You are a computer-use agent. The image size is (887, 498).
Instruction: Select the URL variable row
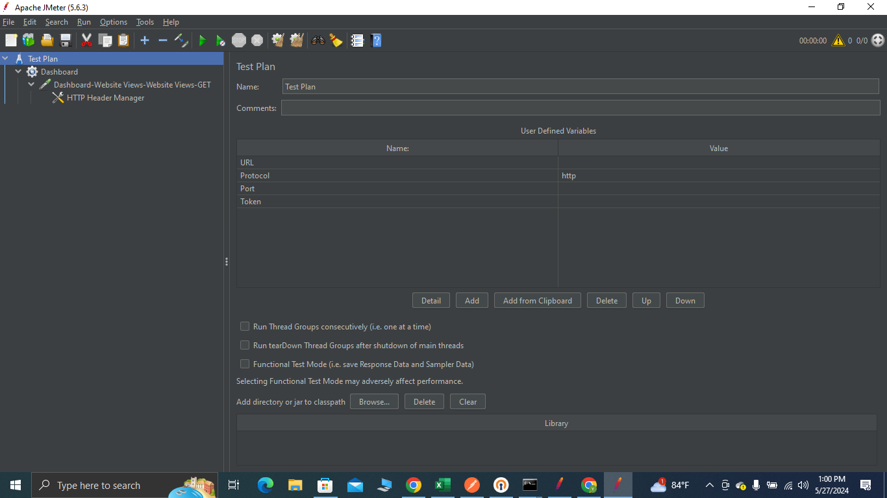(558, 162)
